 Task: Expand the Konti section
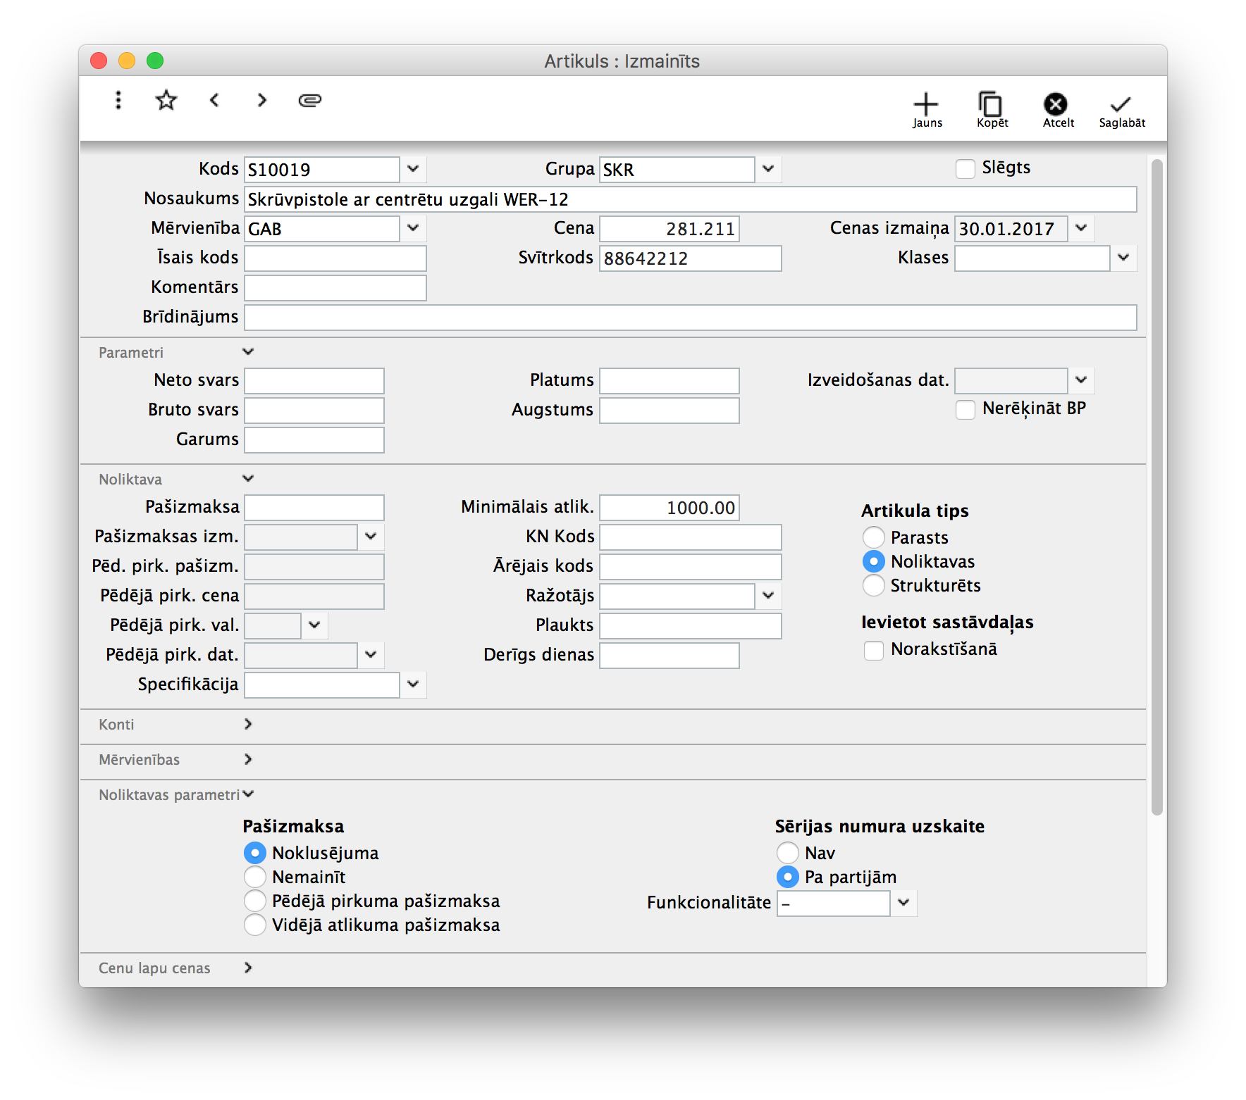[x=247, y=724]
